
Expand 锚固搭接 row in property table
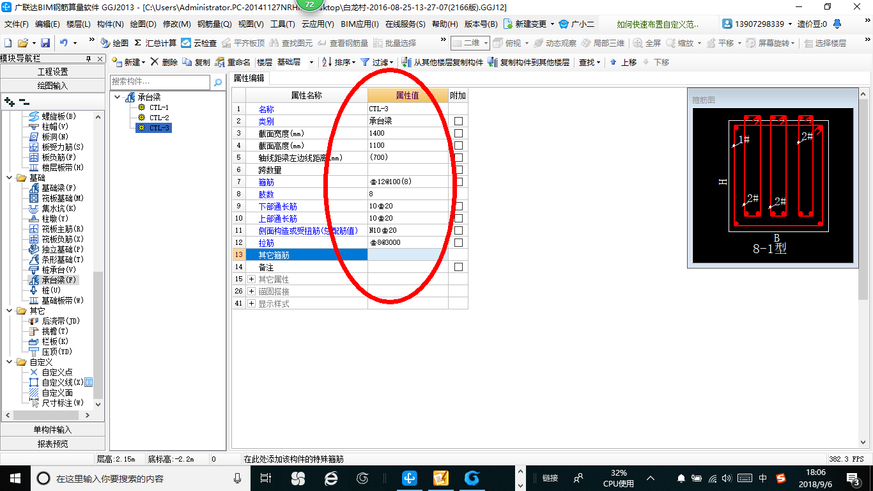(x=251, y=292)
